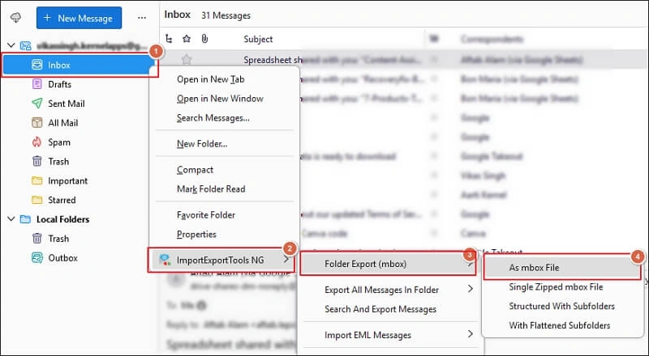Click the Get Messages cloud icon
Viewport: 649px width, 356px height.
click(x=15, y=18)
